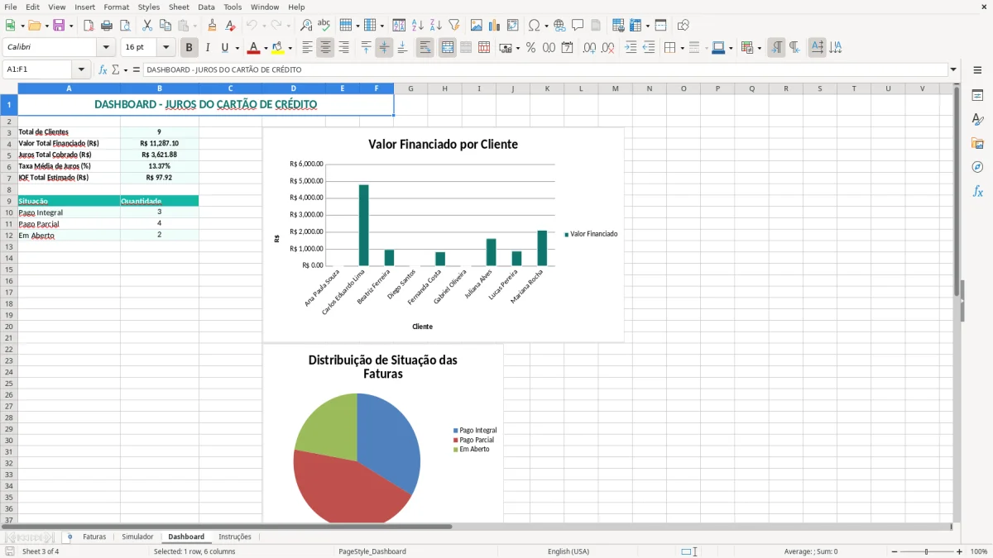Toggle Align Right
This screenshot has height=558, width=993.
click(x=343, y=48)
